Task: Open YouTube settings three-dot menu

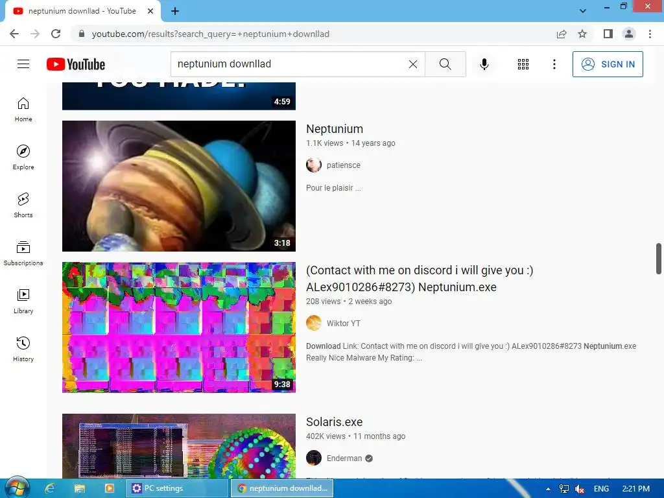Action: tap(554, 64)
